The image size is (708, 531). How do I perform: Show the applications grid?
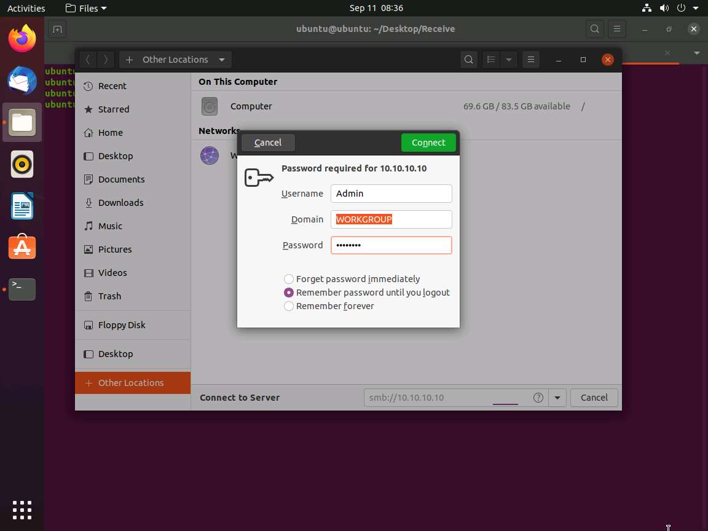(22, 509)
